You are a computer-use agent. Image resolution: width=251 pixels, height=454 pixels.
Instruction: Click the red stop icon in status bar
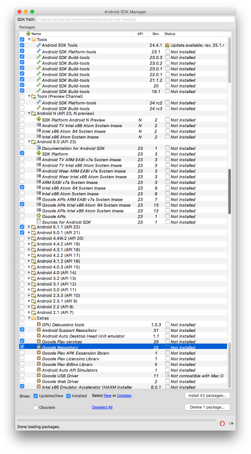(x=222, y=423)
